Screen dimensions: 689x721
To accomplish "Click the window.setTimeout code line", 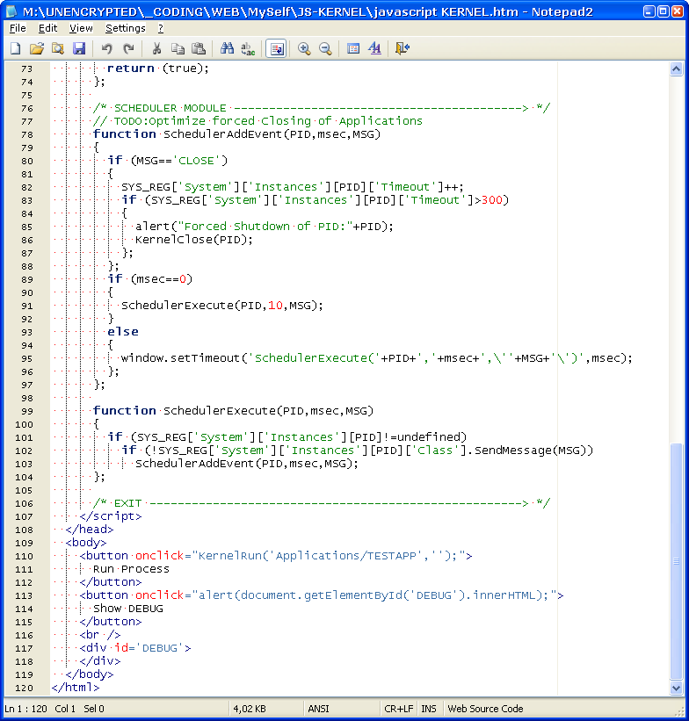I will pyautogui.click(x=376, y=358).
